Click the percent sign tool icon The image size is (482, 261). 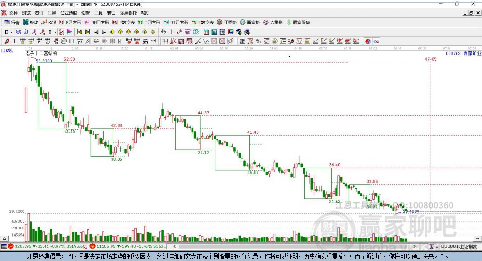click(258, 41)
